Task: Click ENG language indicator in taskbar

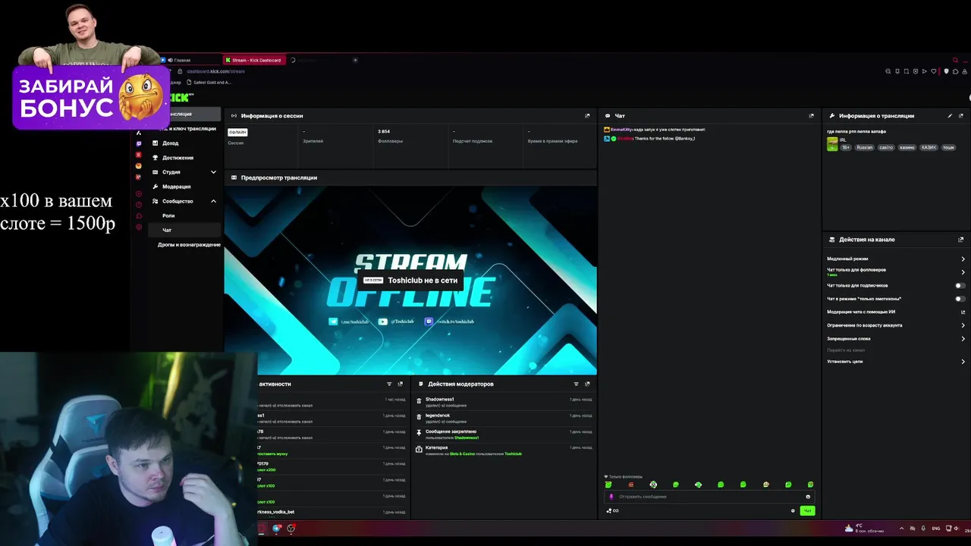Action: 936,528
